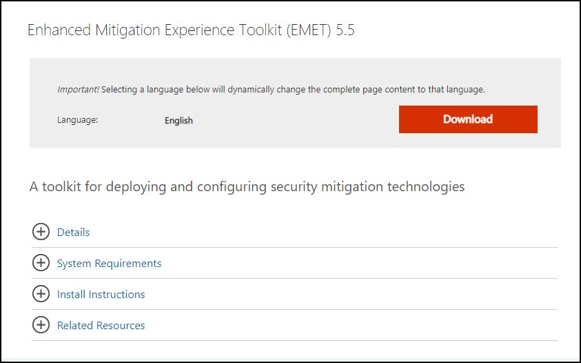Click the divider line below Details

[294, 247]
